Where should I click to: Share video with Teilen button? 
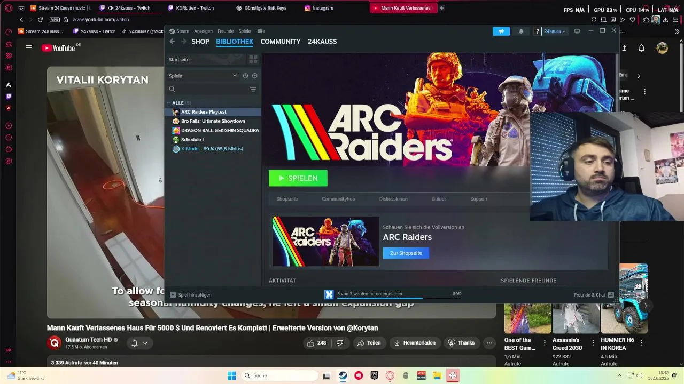pyautogui.click(x=369, y=343)
